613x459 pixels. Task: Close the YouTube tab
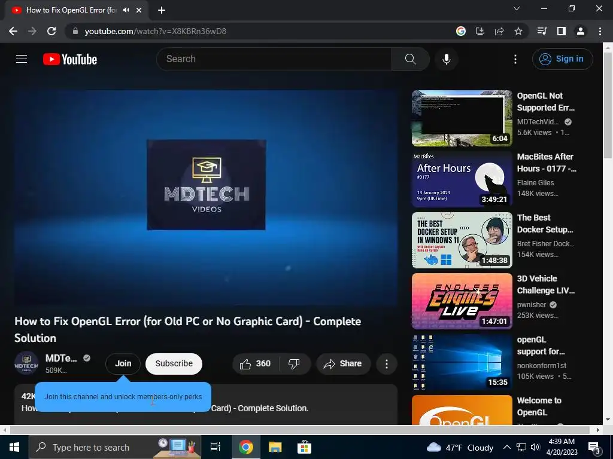(139, 10)
